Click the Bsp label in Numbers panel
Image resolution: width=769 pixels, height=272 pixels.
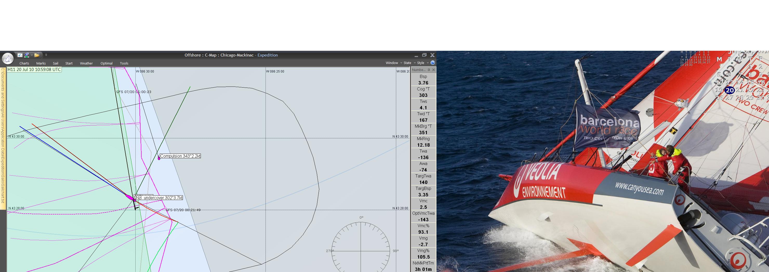coord(423,76)
